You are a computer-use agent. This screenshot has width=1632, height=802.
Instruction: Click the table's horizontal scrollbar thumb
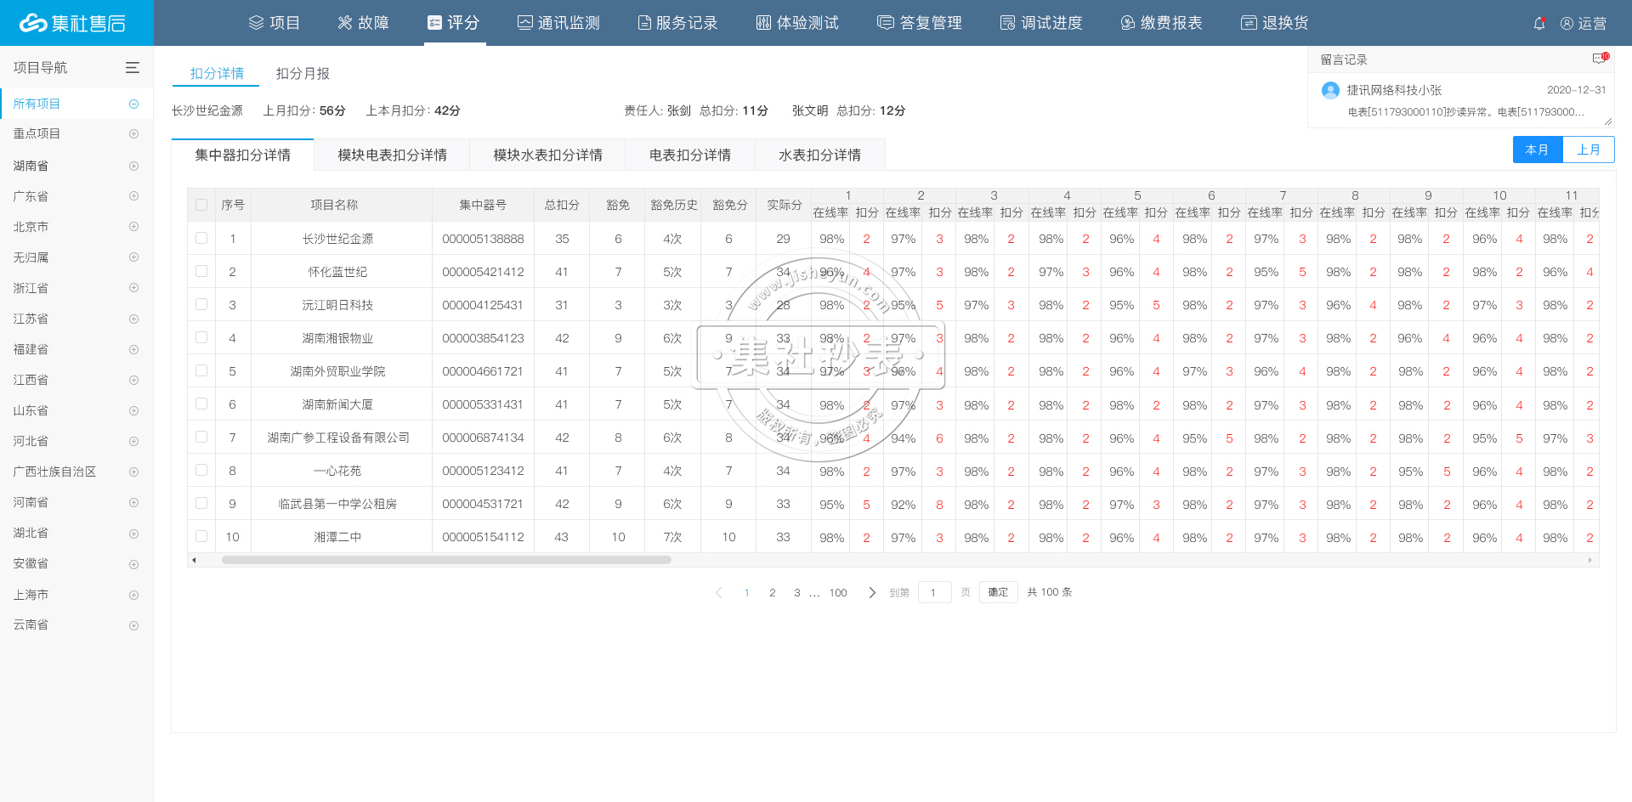tap(446, 560)
